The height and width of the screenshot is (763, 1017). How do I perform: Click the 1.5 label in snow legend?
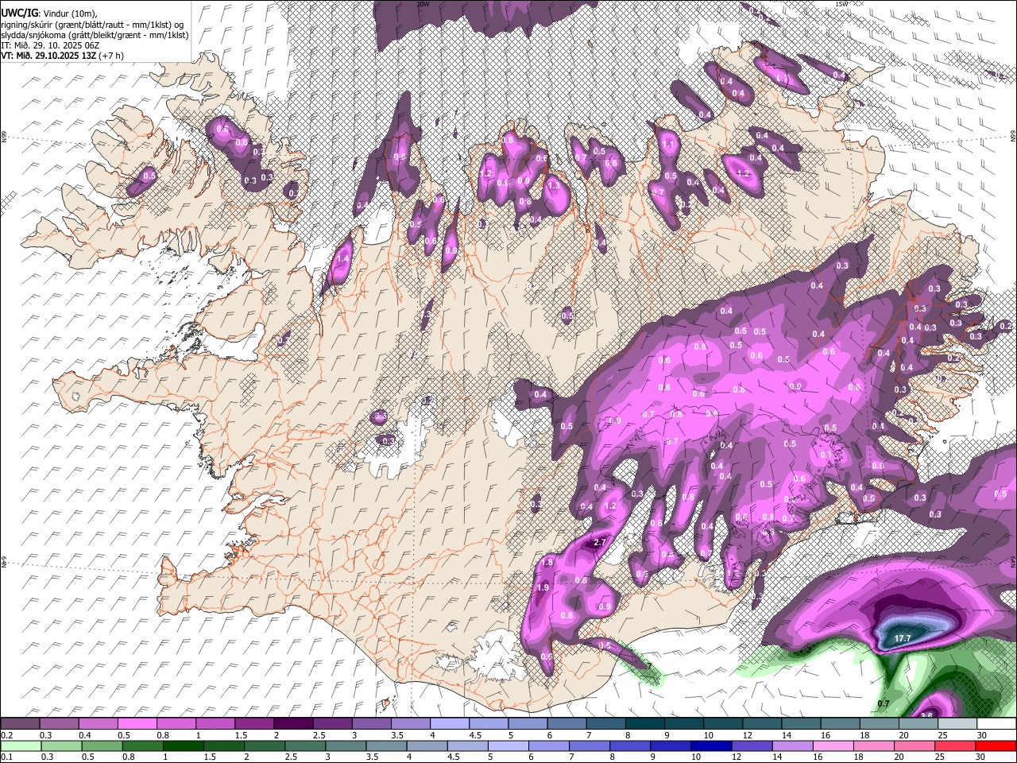pos(241,735)
